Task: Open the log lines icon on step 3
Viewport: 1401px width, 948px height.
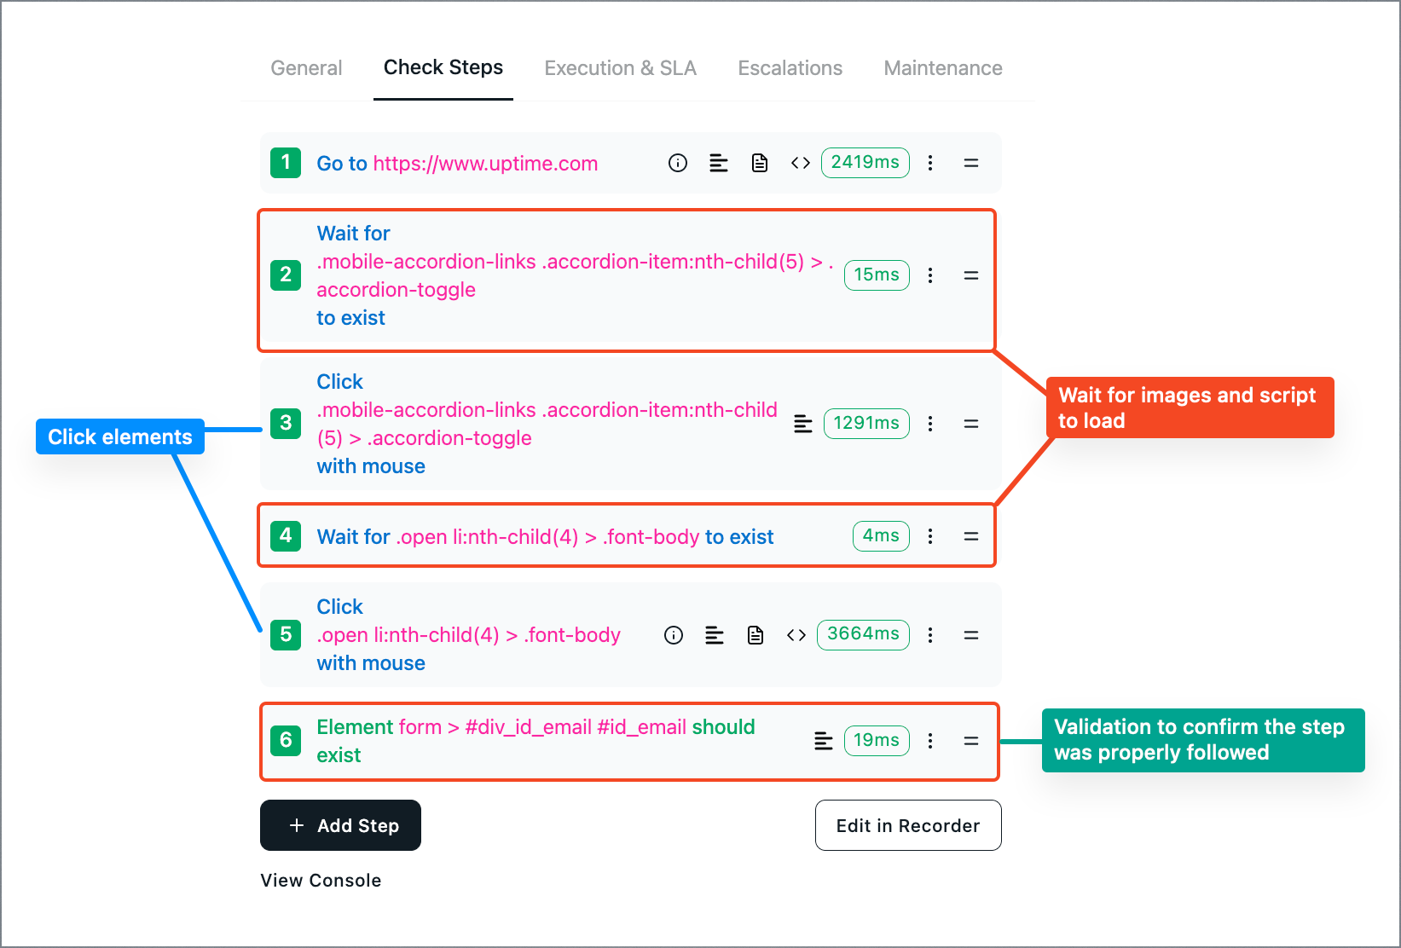Action: (x=802, y=424)
